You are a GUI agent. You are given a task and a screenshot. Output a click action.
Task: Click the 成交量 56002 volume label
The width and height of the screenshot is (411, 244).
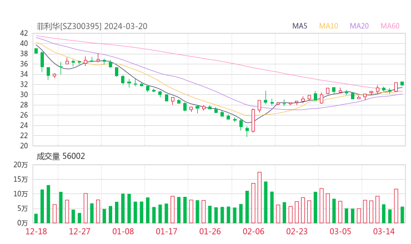(61, 156)
